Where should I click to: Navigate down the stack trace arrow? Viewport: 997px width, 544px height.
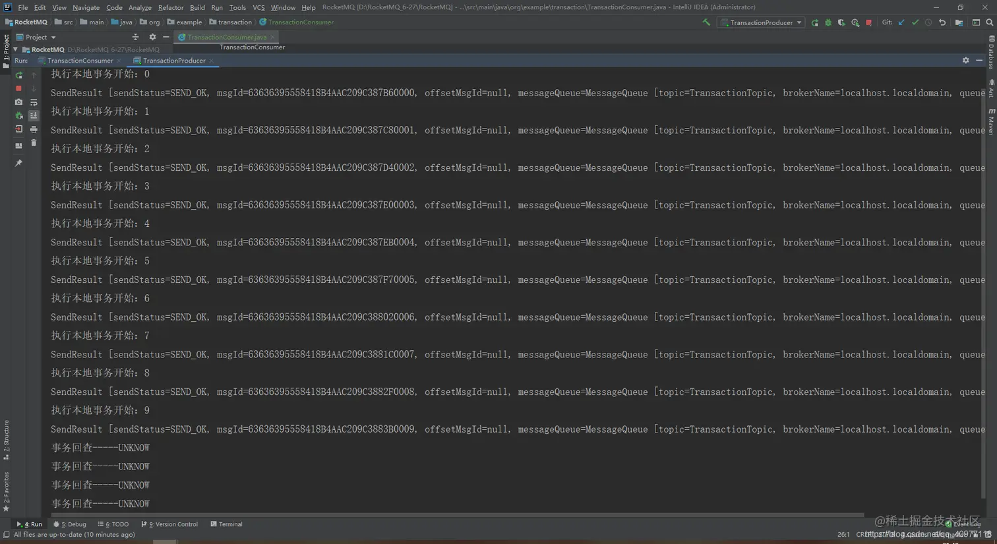34,88
